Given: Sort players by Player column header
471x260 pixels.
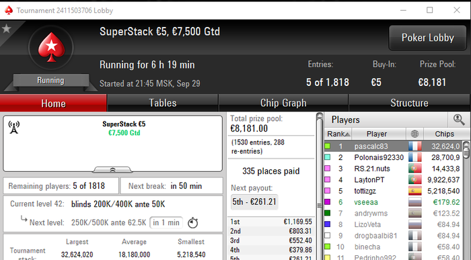Looking at the screenshot, I should coord(378,134).
